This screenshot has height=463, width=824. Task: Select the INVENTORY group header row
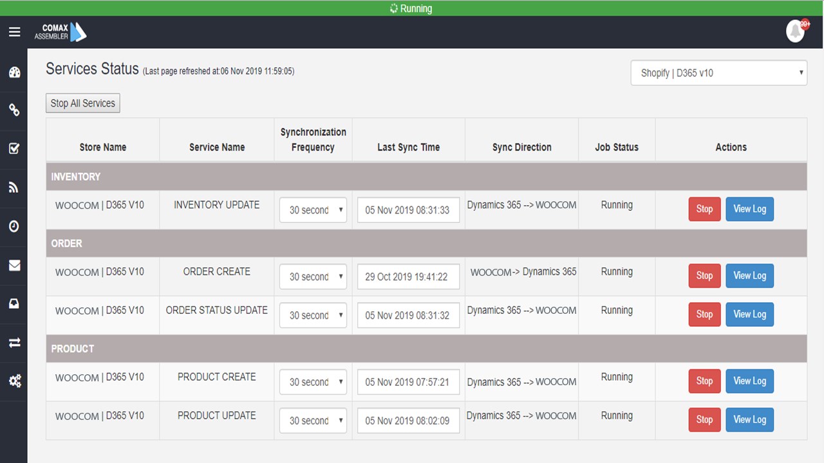coord(426,176)
